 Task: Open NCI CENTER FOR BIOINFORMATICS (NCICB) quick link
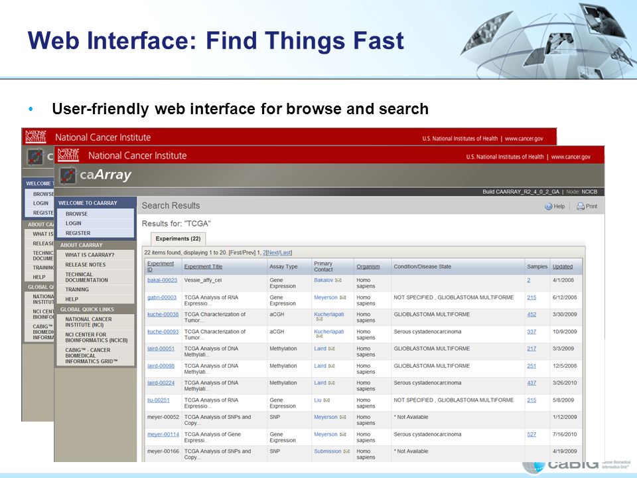pos(96,337)
